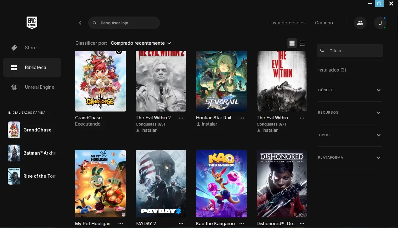Click the Honkai: Star Rail title text
Viewport: 398px width, 228px height.
pos(214,118)
